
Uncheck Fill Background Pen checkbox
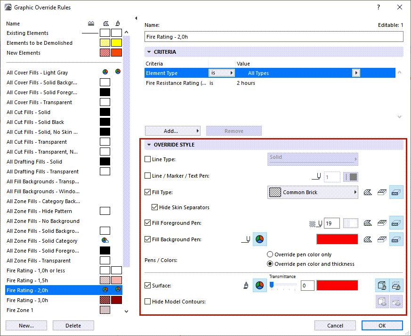[147, 239]
